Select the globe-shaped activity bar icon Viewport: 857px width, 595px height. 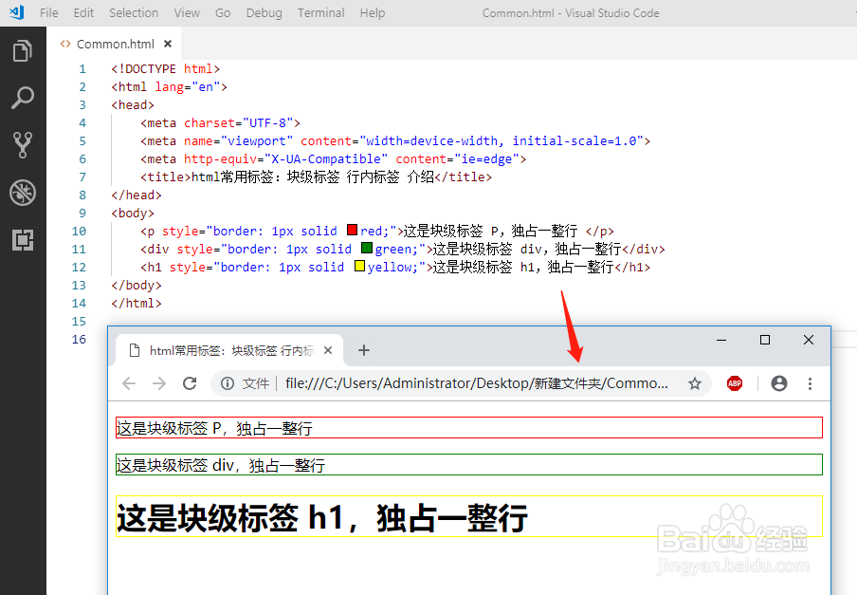tap(23, 193)
